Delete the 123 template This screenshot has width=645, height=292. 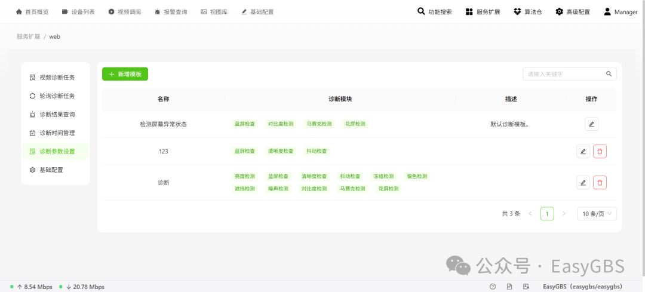600,151
